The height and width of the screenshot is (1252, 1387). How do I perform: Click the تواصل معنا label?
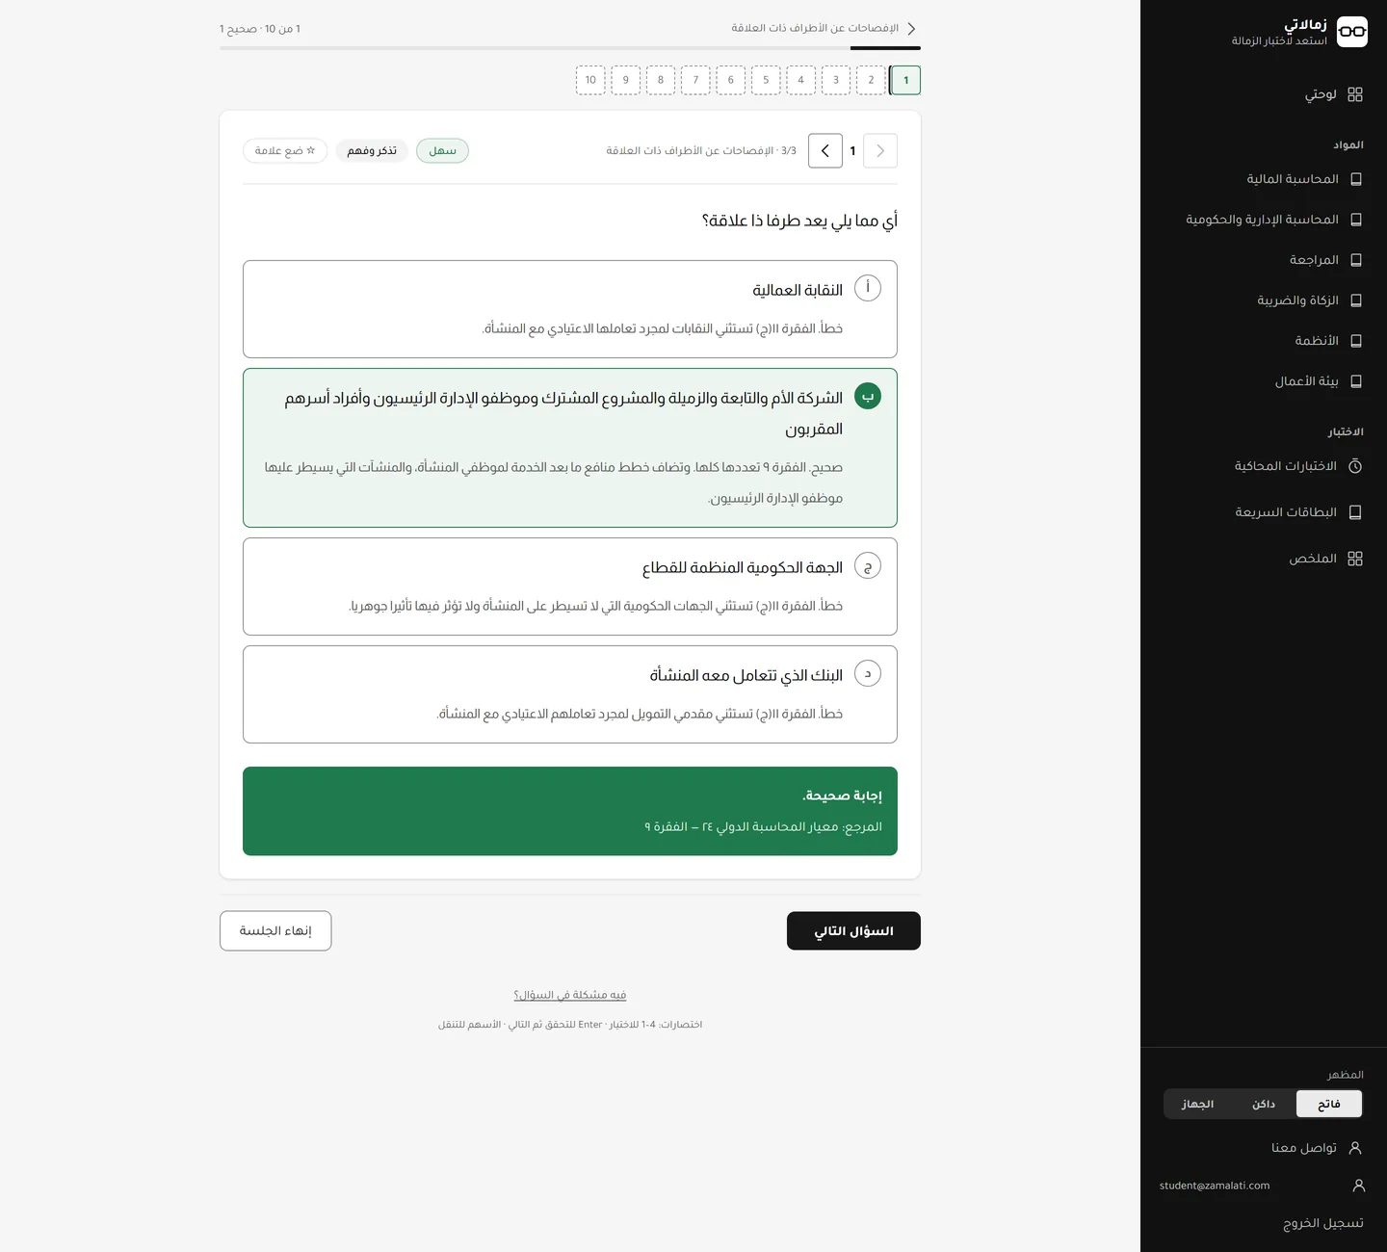pos(1304,1148)
